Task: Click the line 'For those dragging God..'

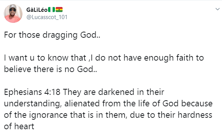Action: [x=52, y=35]
